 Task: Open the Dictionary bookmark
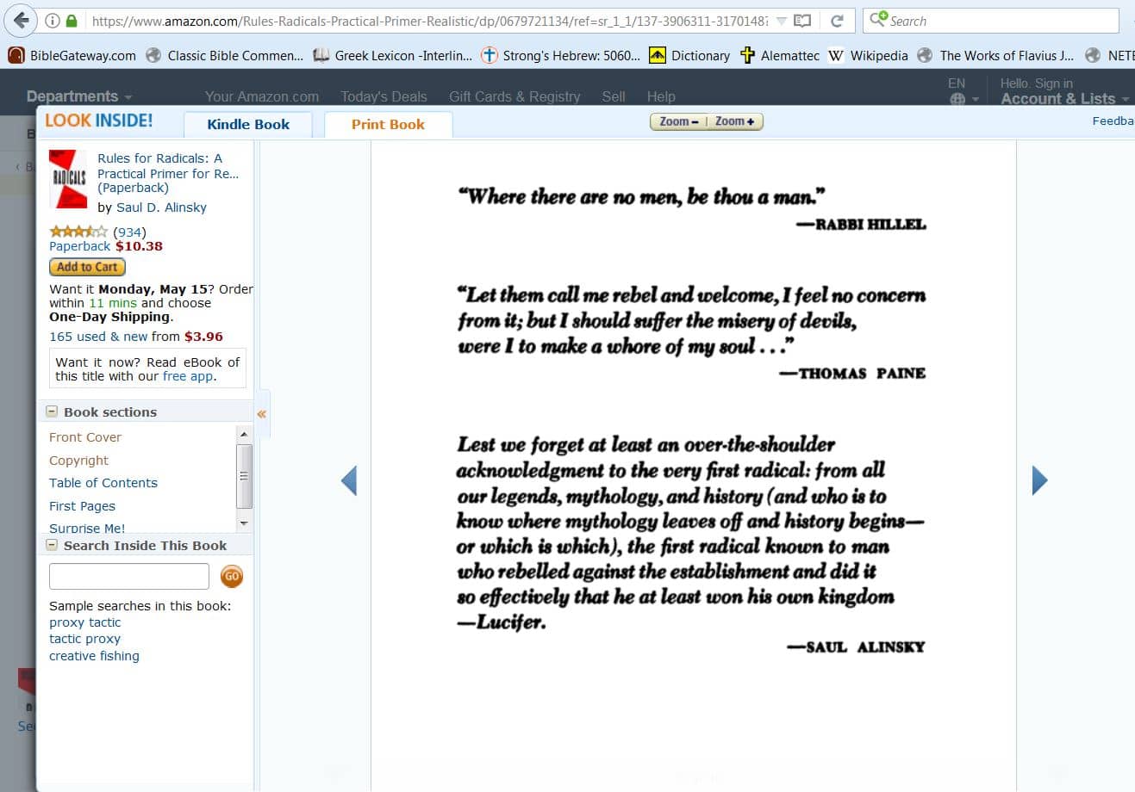[689, 55]
